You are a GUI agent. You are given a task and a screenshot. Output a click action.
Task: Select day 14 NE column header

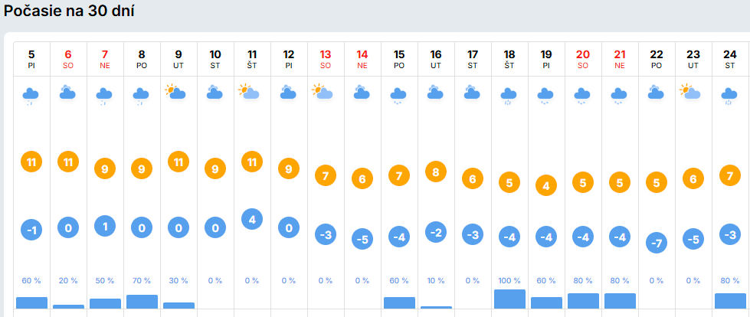(x=362, y=59)
